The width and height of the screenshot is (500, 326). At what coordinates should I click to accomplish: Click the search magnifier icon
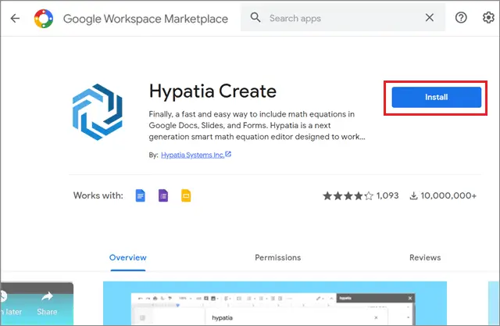pos(255,17)
